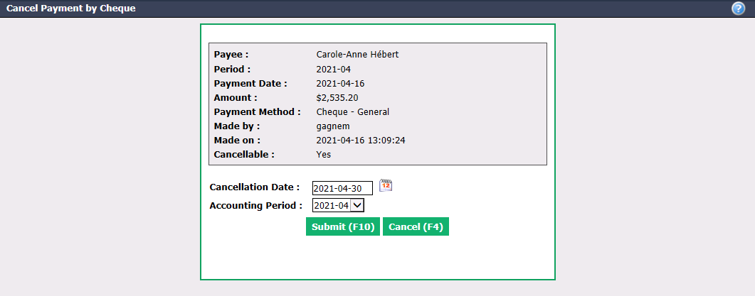Expand the Accounting Period dropdown
This screenshot has width=755, height=296.
[339, 206]
